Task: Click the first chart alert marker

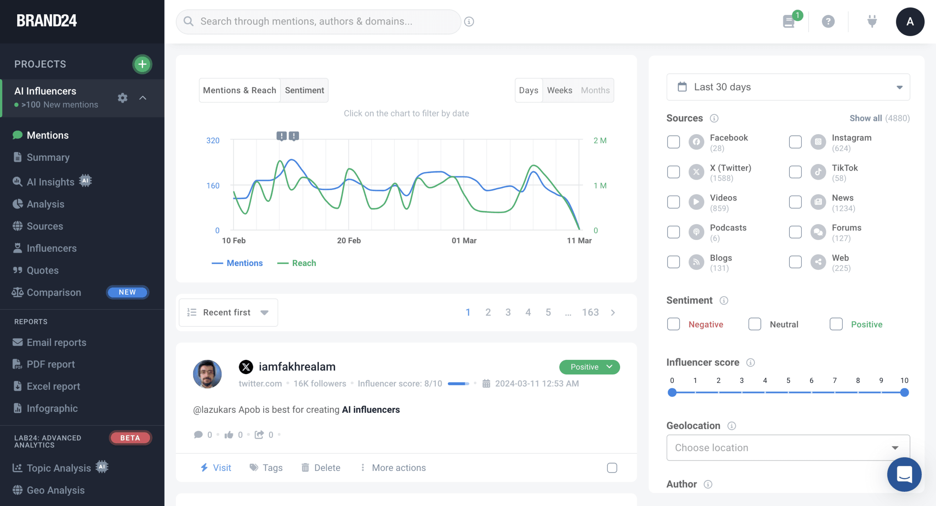Action: pos(281,136)
